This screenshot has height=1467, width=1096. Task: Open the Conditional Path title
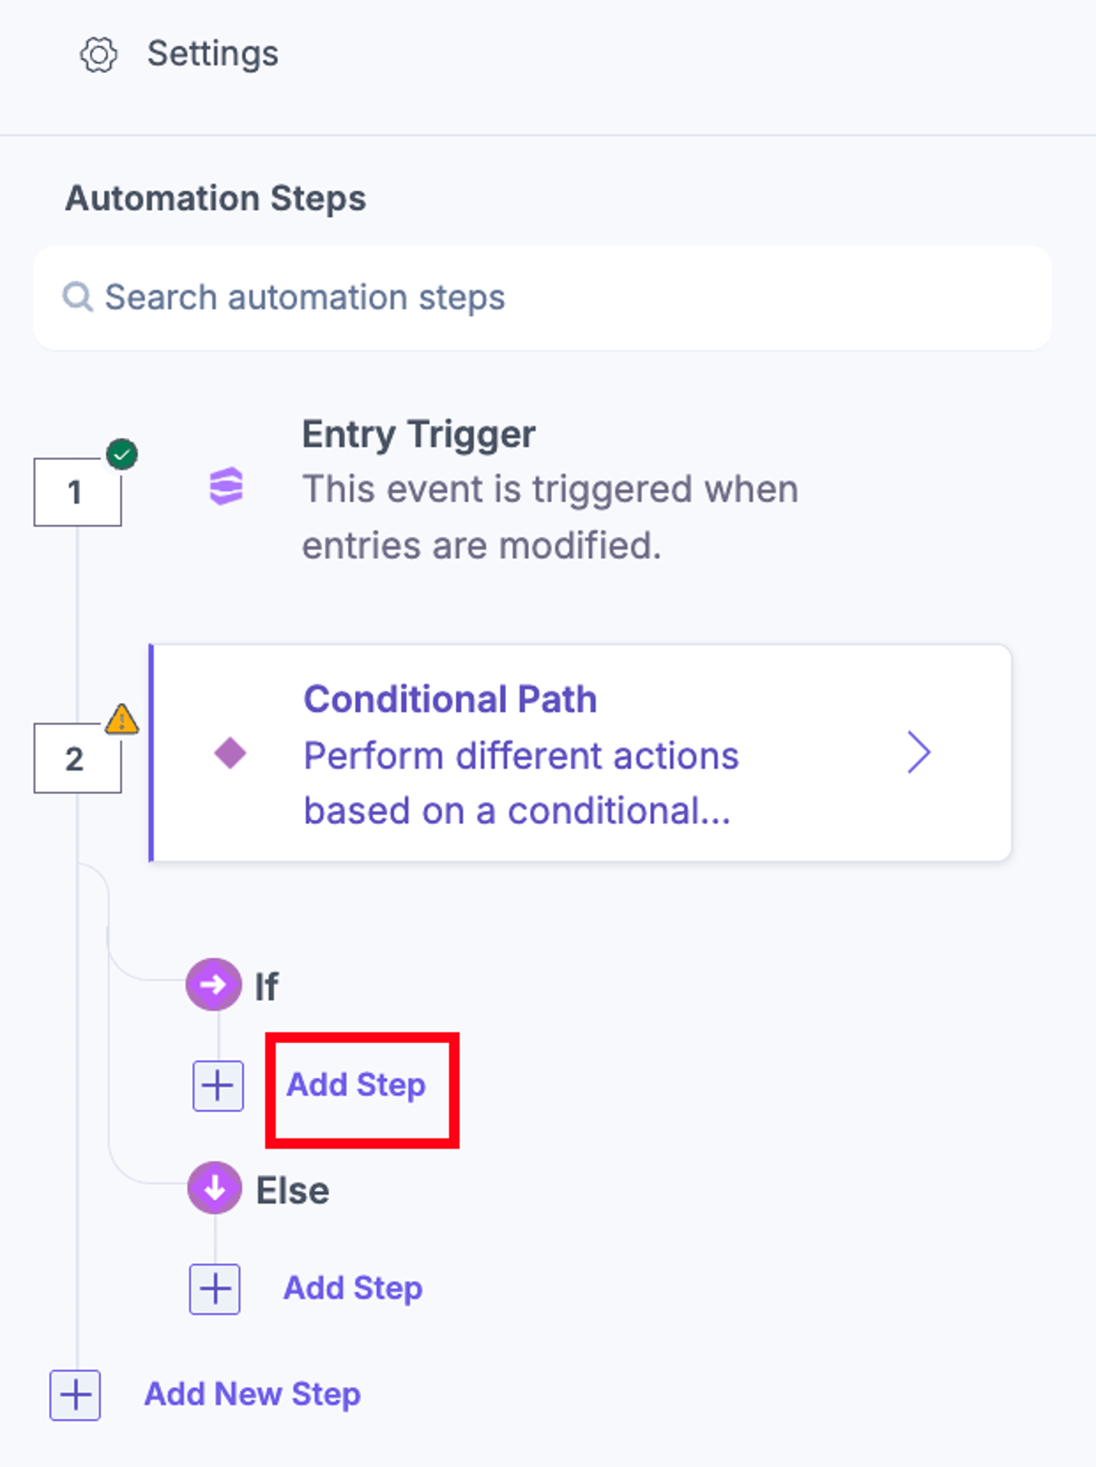(450, 699)
